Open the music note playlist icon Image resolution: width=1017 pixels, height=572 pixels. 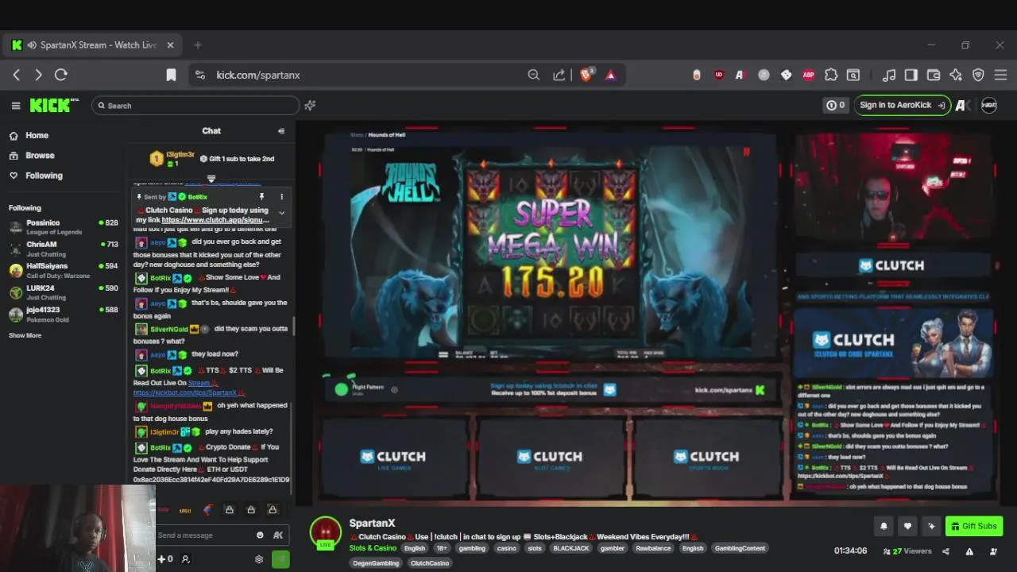[x=889, y=75]
